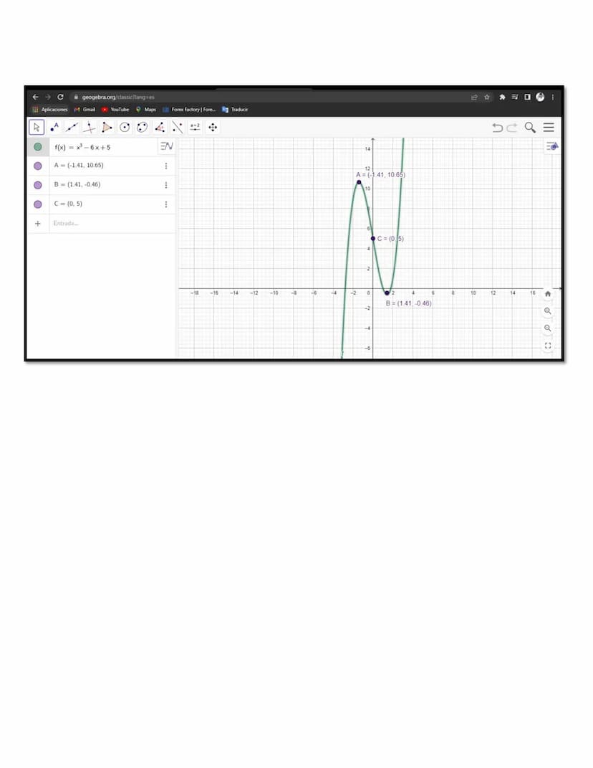
Task: Open the Chrome three-dot menu
Action: click(x=553, y=97)
